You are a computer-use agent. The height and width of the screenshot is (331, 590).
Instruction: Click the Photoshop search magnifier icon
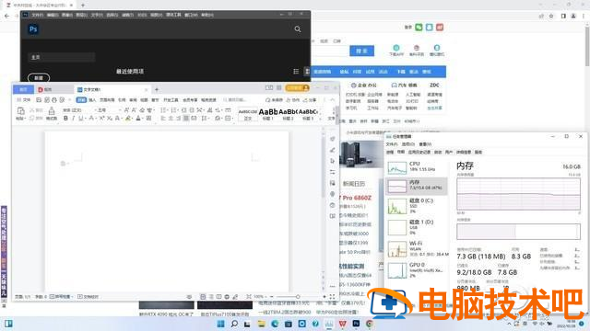tap(297, 29)
